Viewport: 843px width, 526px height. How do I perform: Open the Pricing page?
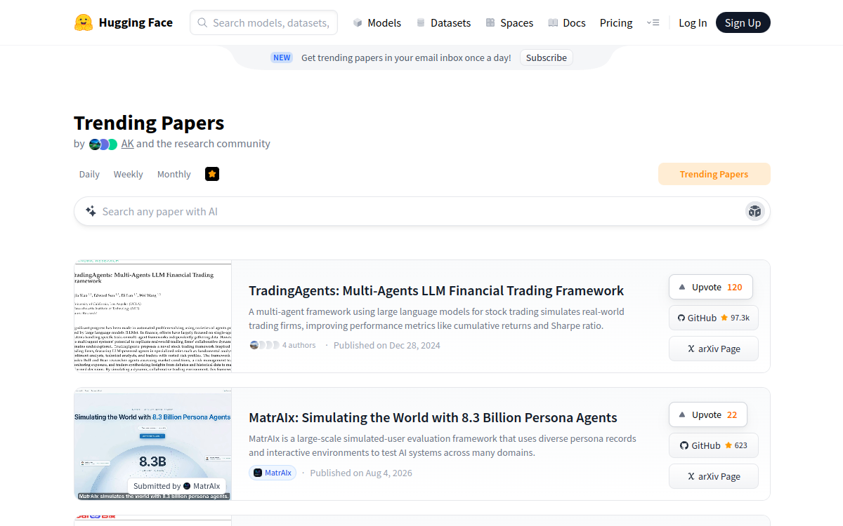(616, 22)
